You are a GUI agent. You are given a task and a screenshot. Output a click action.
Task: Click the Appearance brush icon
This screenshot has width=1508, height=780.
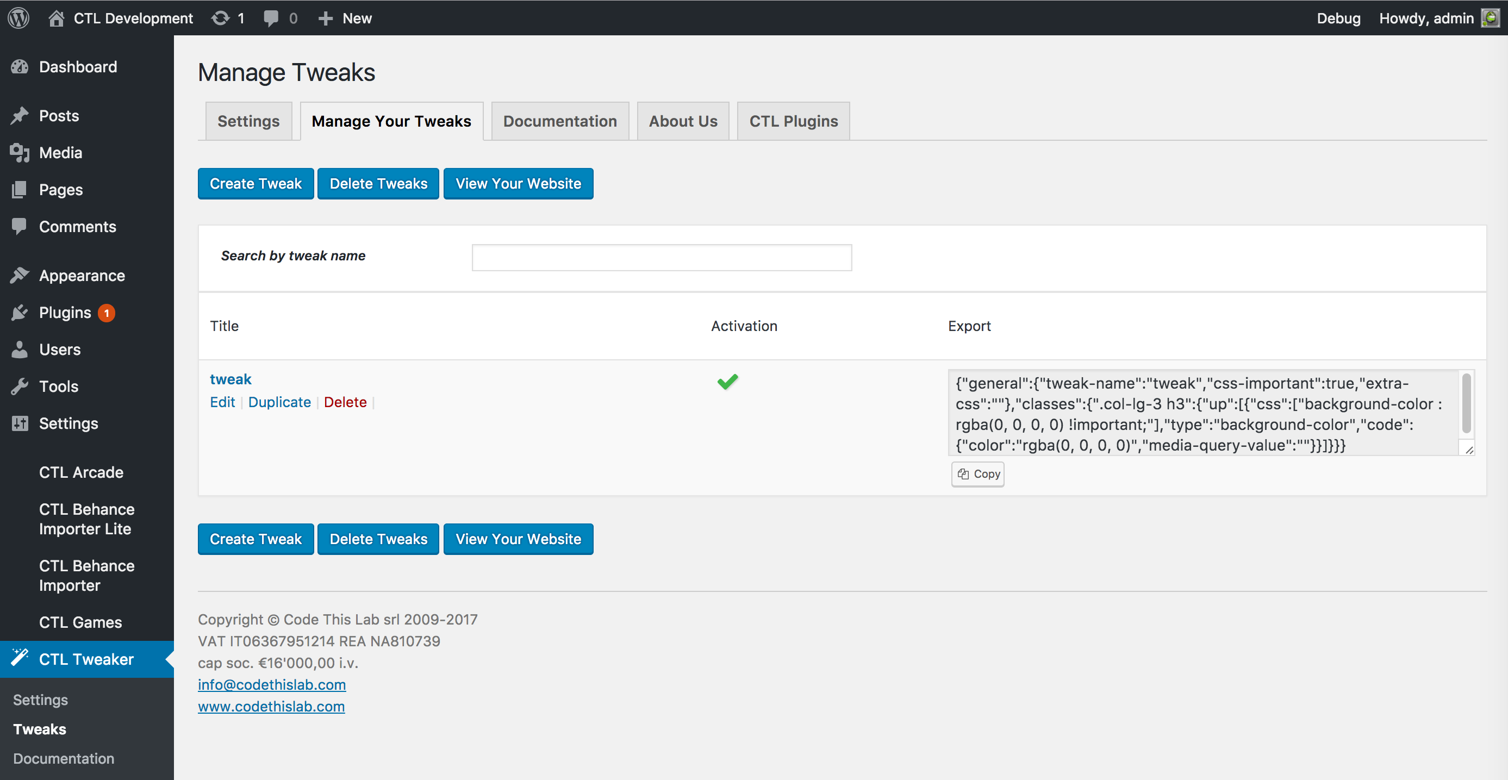click(x=20, y=275)
